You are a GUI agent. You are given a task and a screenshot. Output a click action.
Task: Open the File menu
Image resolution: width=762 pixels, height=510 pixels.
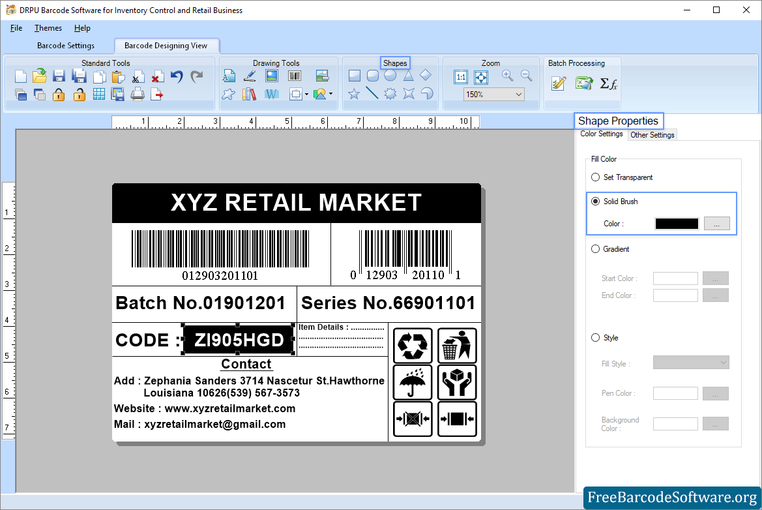(x=16, y=28)
